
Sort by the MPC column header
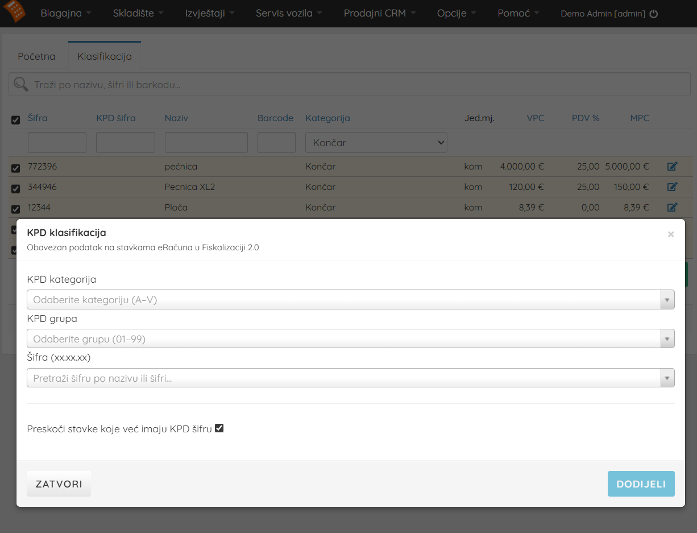point(640,118)
